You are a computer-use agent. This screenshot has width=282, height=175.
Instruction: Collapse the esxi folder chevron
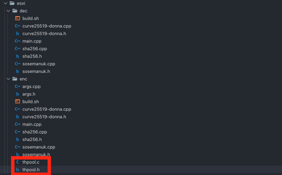pyautogui.click(x=6, y=3)
